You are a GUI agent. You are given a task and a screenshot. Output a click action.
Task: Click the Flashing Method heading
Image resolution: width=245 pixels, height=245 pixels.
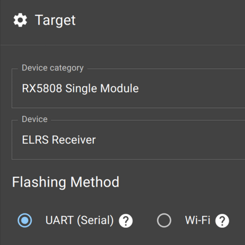pos(65,182)
